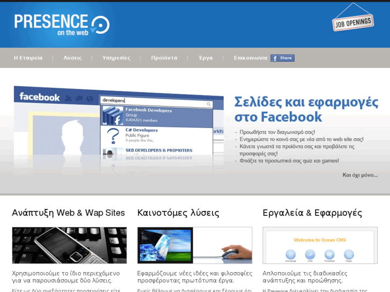This screenshot has width=390, height=292.
Task: Click the heading Σελίδες και εφαρμογές στο Facebook
Action: (x=306, y=109)
